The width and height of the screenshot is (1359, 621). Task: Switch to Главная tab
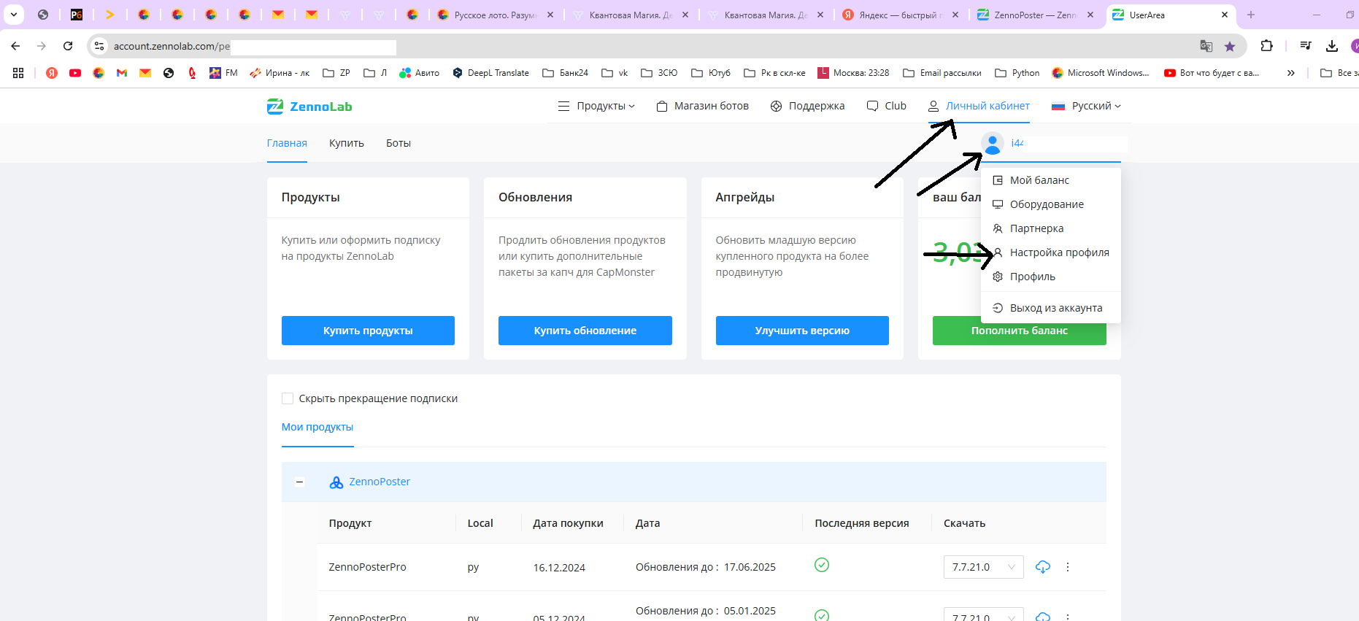[287, 143]
